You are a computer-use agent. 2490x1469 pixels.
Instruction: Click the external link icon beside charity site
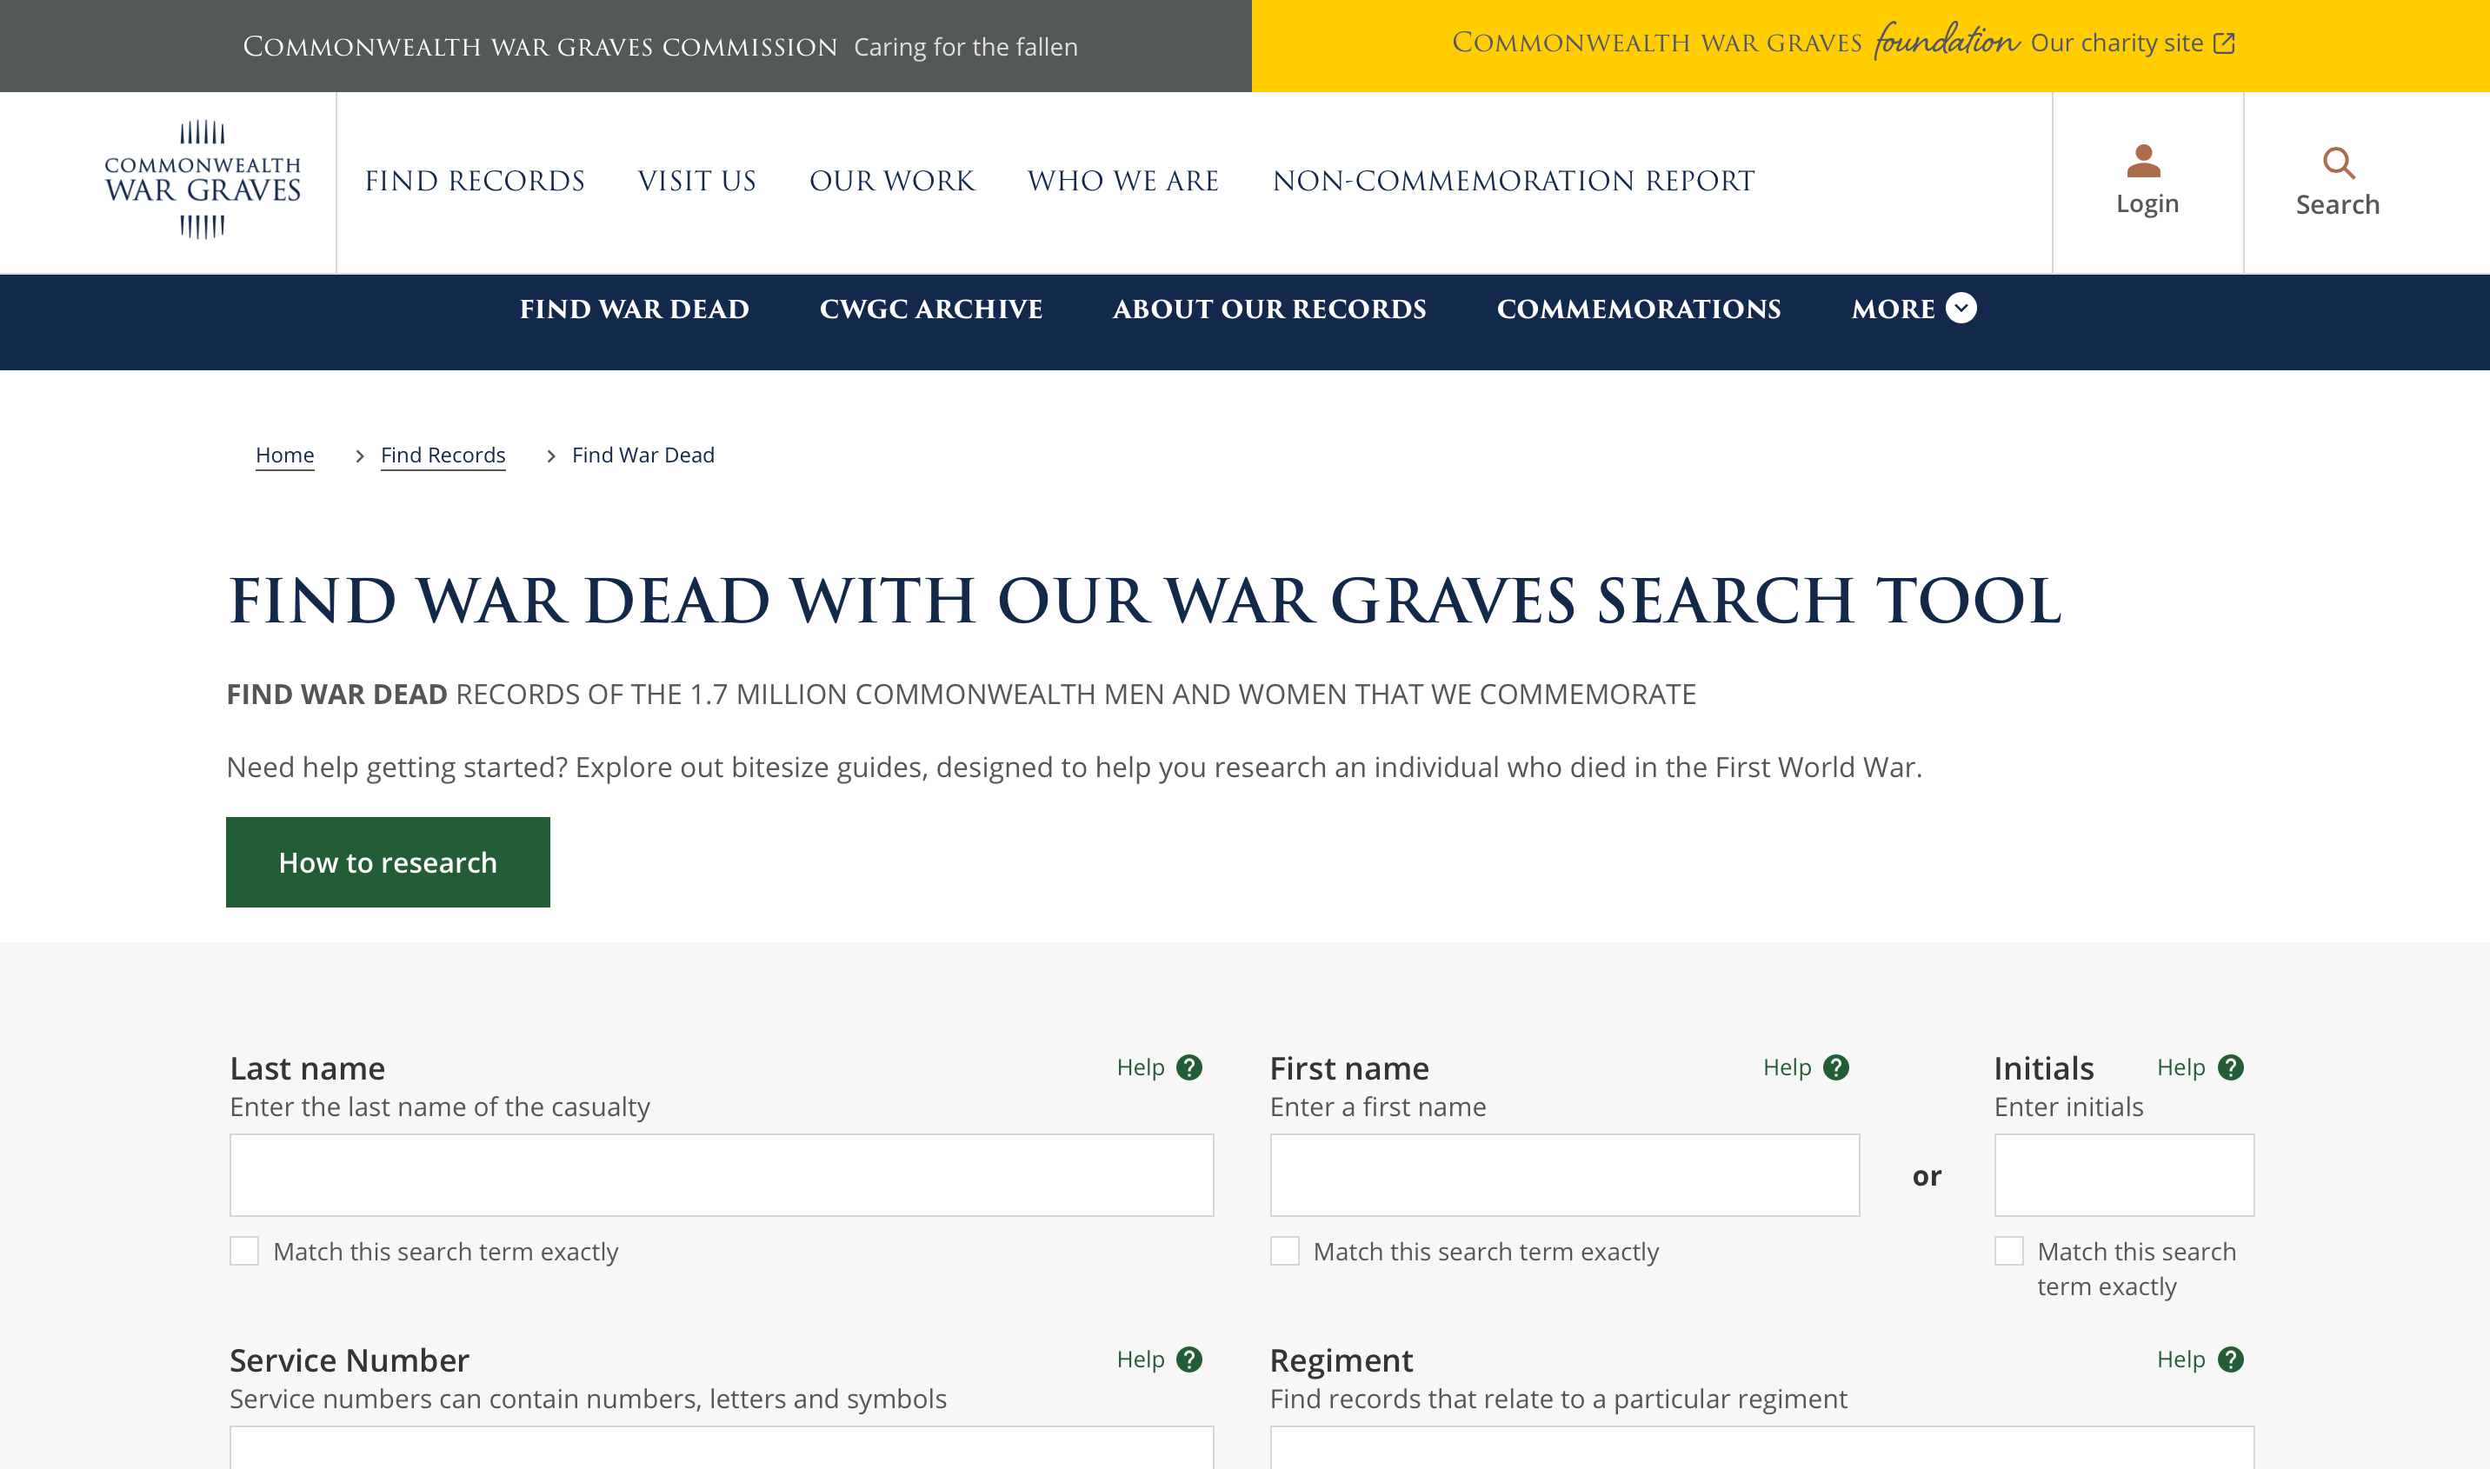pyautogui.click(x=2225, y=43)
